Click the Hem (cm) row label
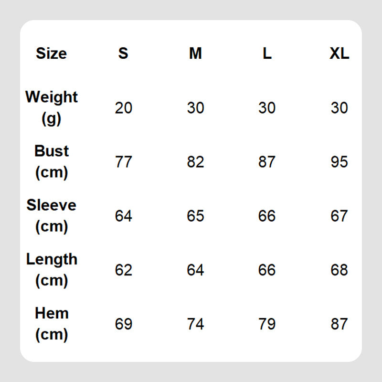 52,323
